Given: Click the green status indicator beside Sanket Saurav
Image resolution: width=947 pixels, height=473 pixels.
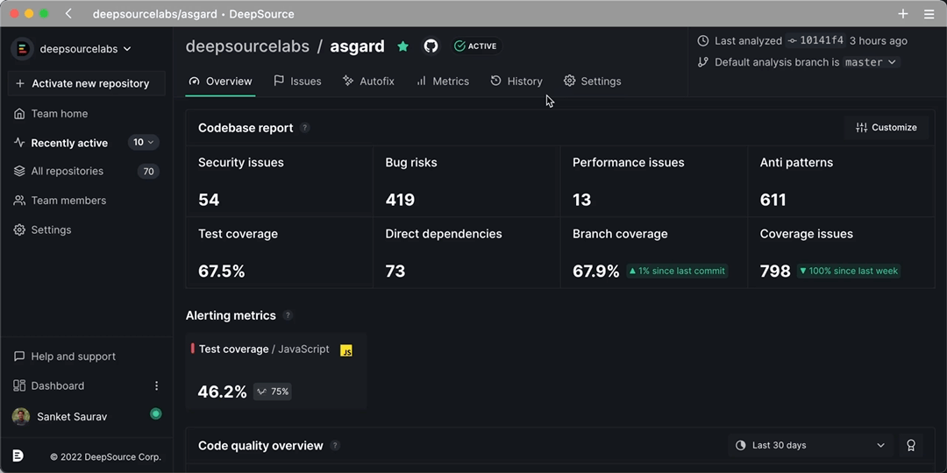Looking at the screenshot, I should pyautogui.click(x=156, y=413).
